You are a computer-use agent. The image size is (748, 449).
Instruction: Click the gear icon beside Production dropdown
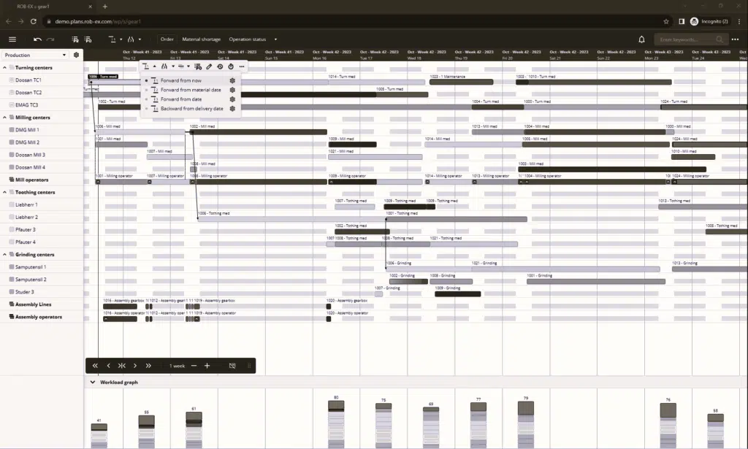pos(76,55)
